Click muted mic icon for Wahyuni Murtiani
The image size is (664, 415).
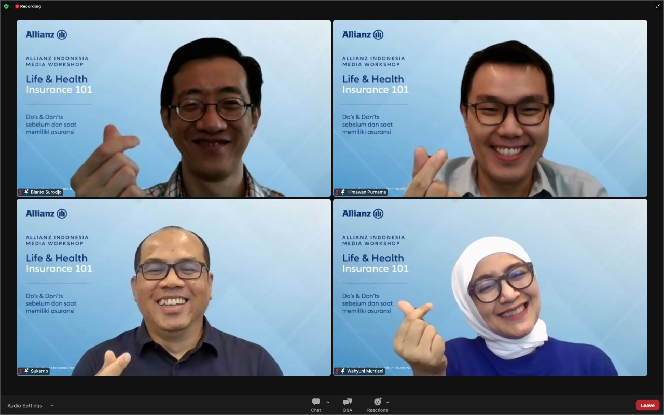[337, 371]
